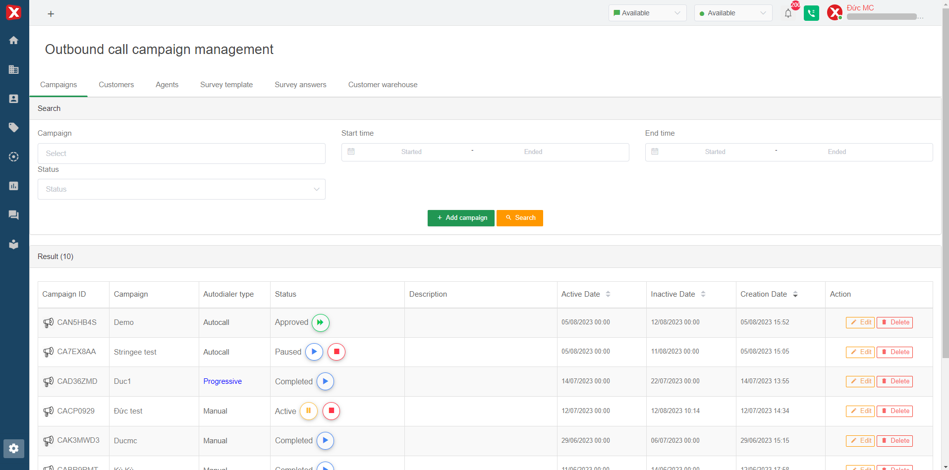This screenshot has height=470, width=949.
Task: Click the Add campaign button
Action: pos(461,218)
